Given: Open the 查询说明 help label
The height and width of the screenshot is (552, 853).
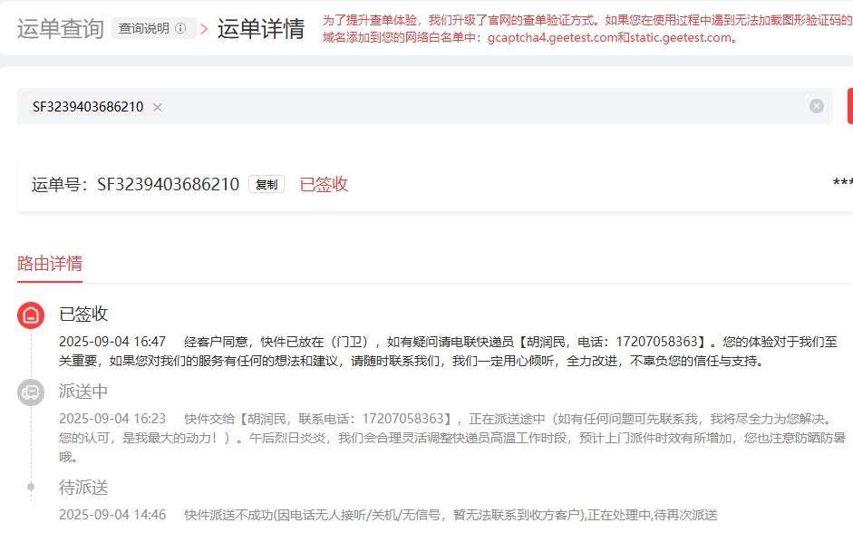Looking at the screenshot, I should (x=143, y=29).
